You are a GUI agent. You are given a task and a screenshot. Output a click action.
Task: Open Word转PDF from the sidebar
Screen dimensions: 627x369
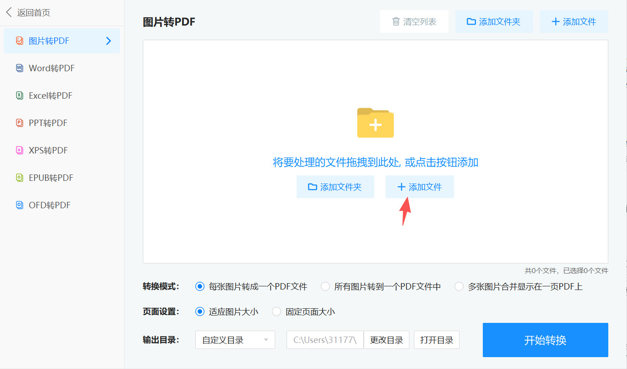pyautogui.click(x=50, y=68)
